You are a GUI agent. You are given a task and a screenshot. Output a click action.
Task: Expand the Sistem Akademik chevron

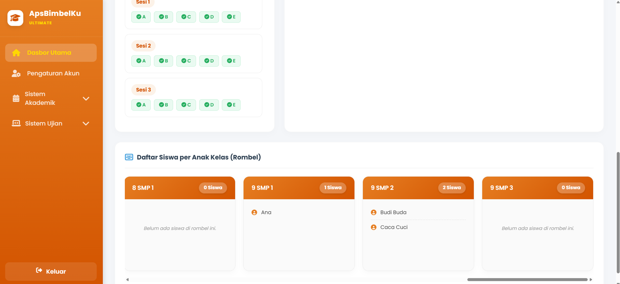pos(86,98)
